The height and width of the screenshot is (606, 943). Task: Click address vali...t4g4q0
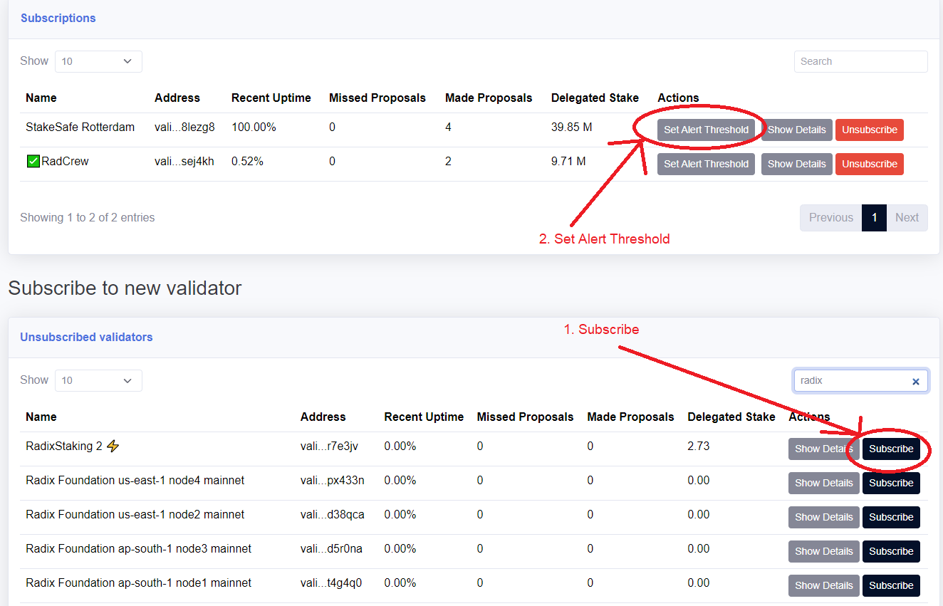click(331, 583)
